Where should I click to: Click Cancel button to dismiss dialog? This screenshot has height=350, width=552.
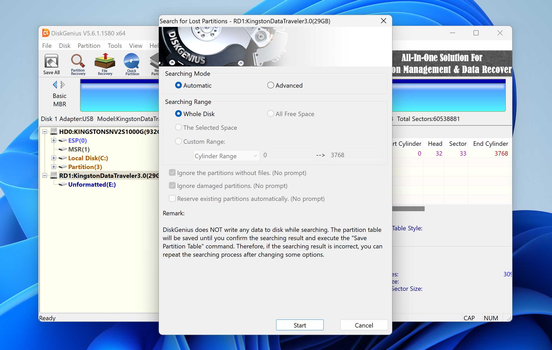[x=364, y=325]
